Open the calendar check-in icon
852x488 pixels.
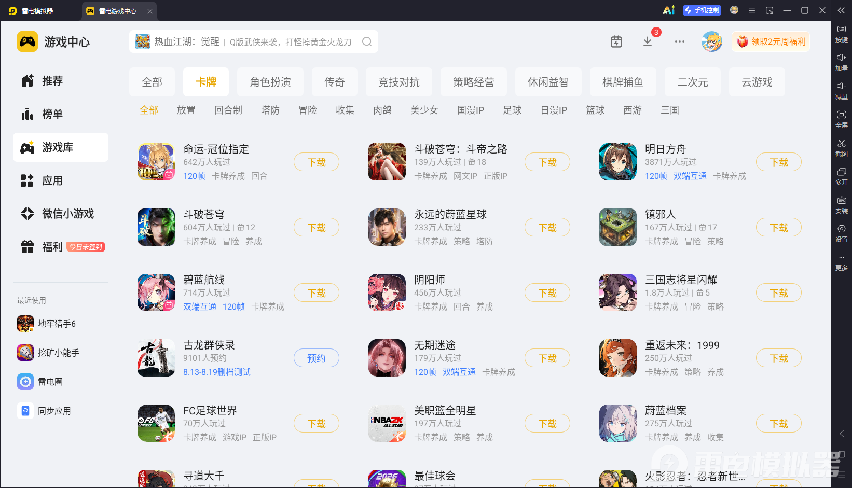point(616,41)
